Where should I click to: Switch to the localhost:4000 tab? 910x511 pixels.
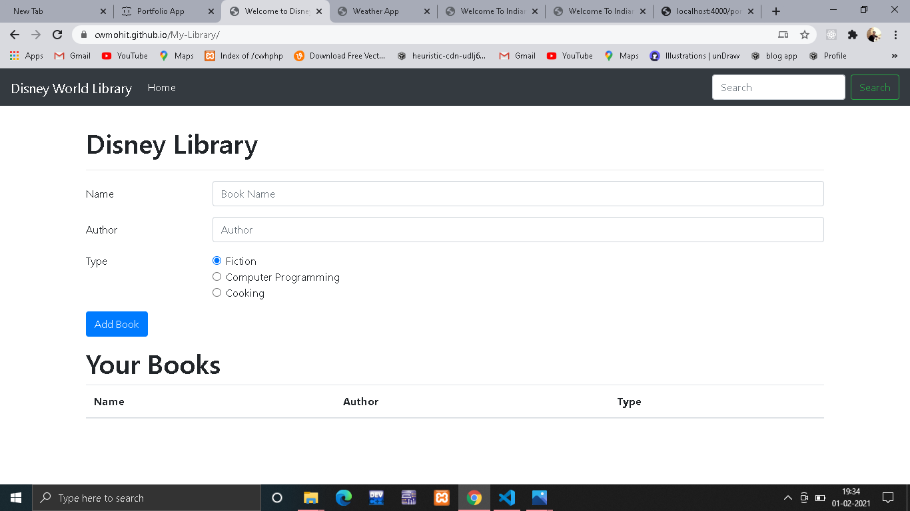(707, 11)
